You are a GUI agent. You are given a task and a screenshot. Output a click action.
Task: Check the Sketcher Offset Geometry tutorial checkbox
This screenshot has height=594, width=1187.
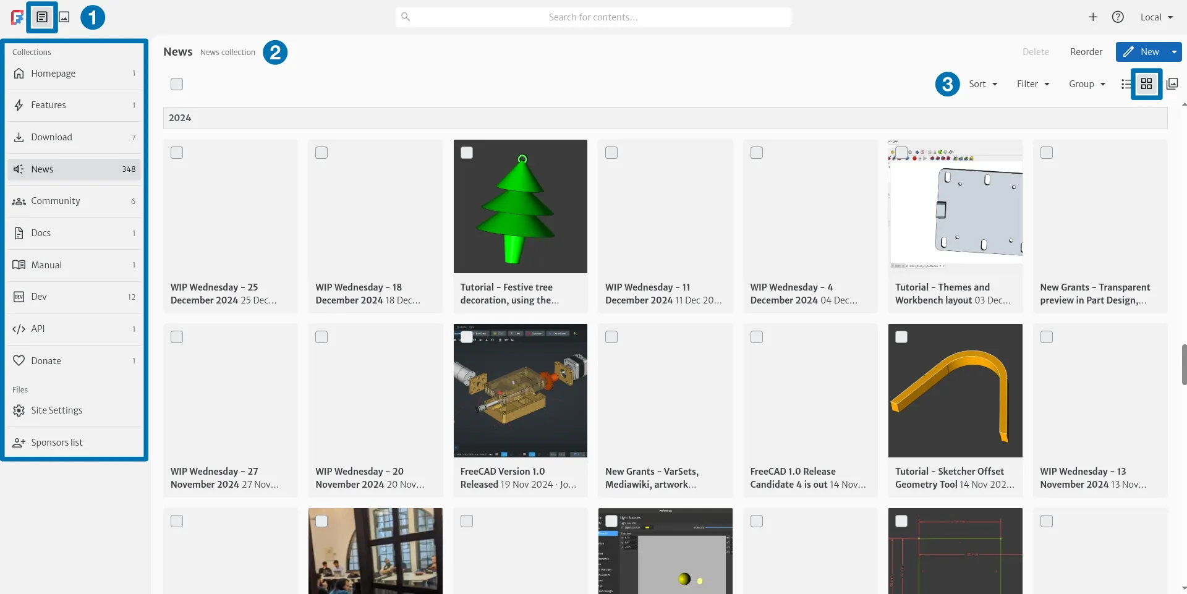click(x=901, y=337)
